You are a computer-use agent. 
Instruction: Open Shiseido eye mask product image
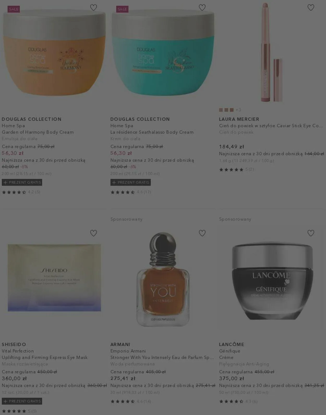coord(54,278)
